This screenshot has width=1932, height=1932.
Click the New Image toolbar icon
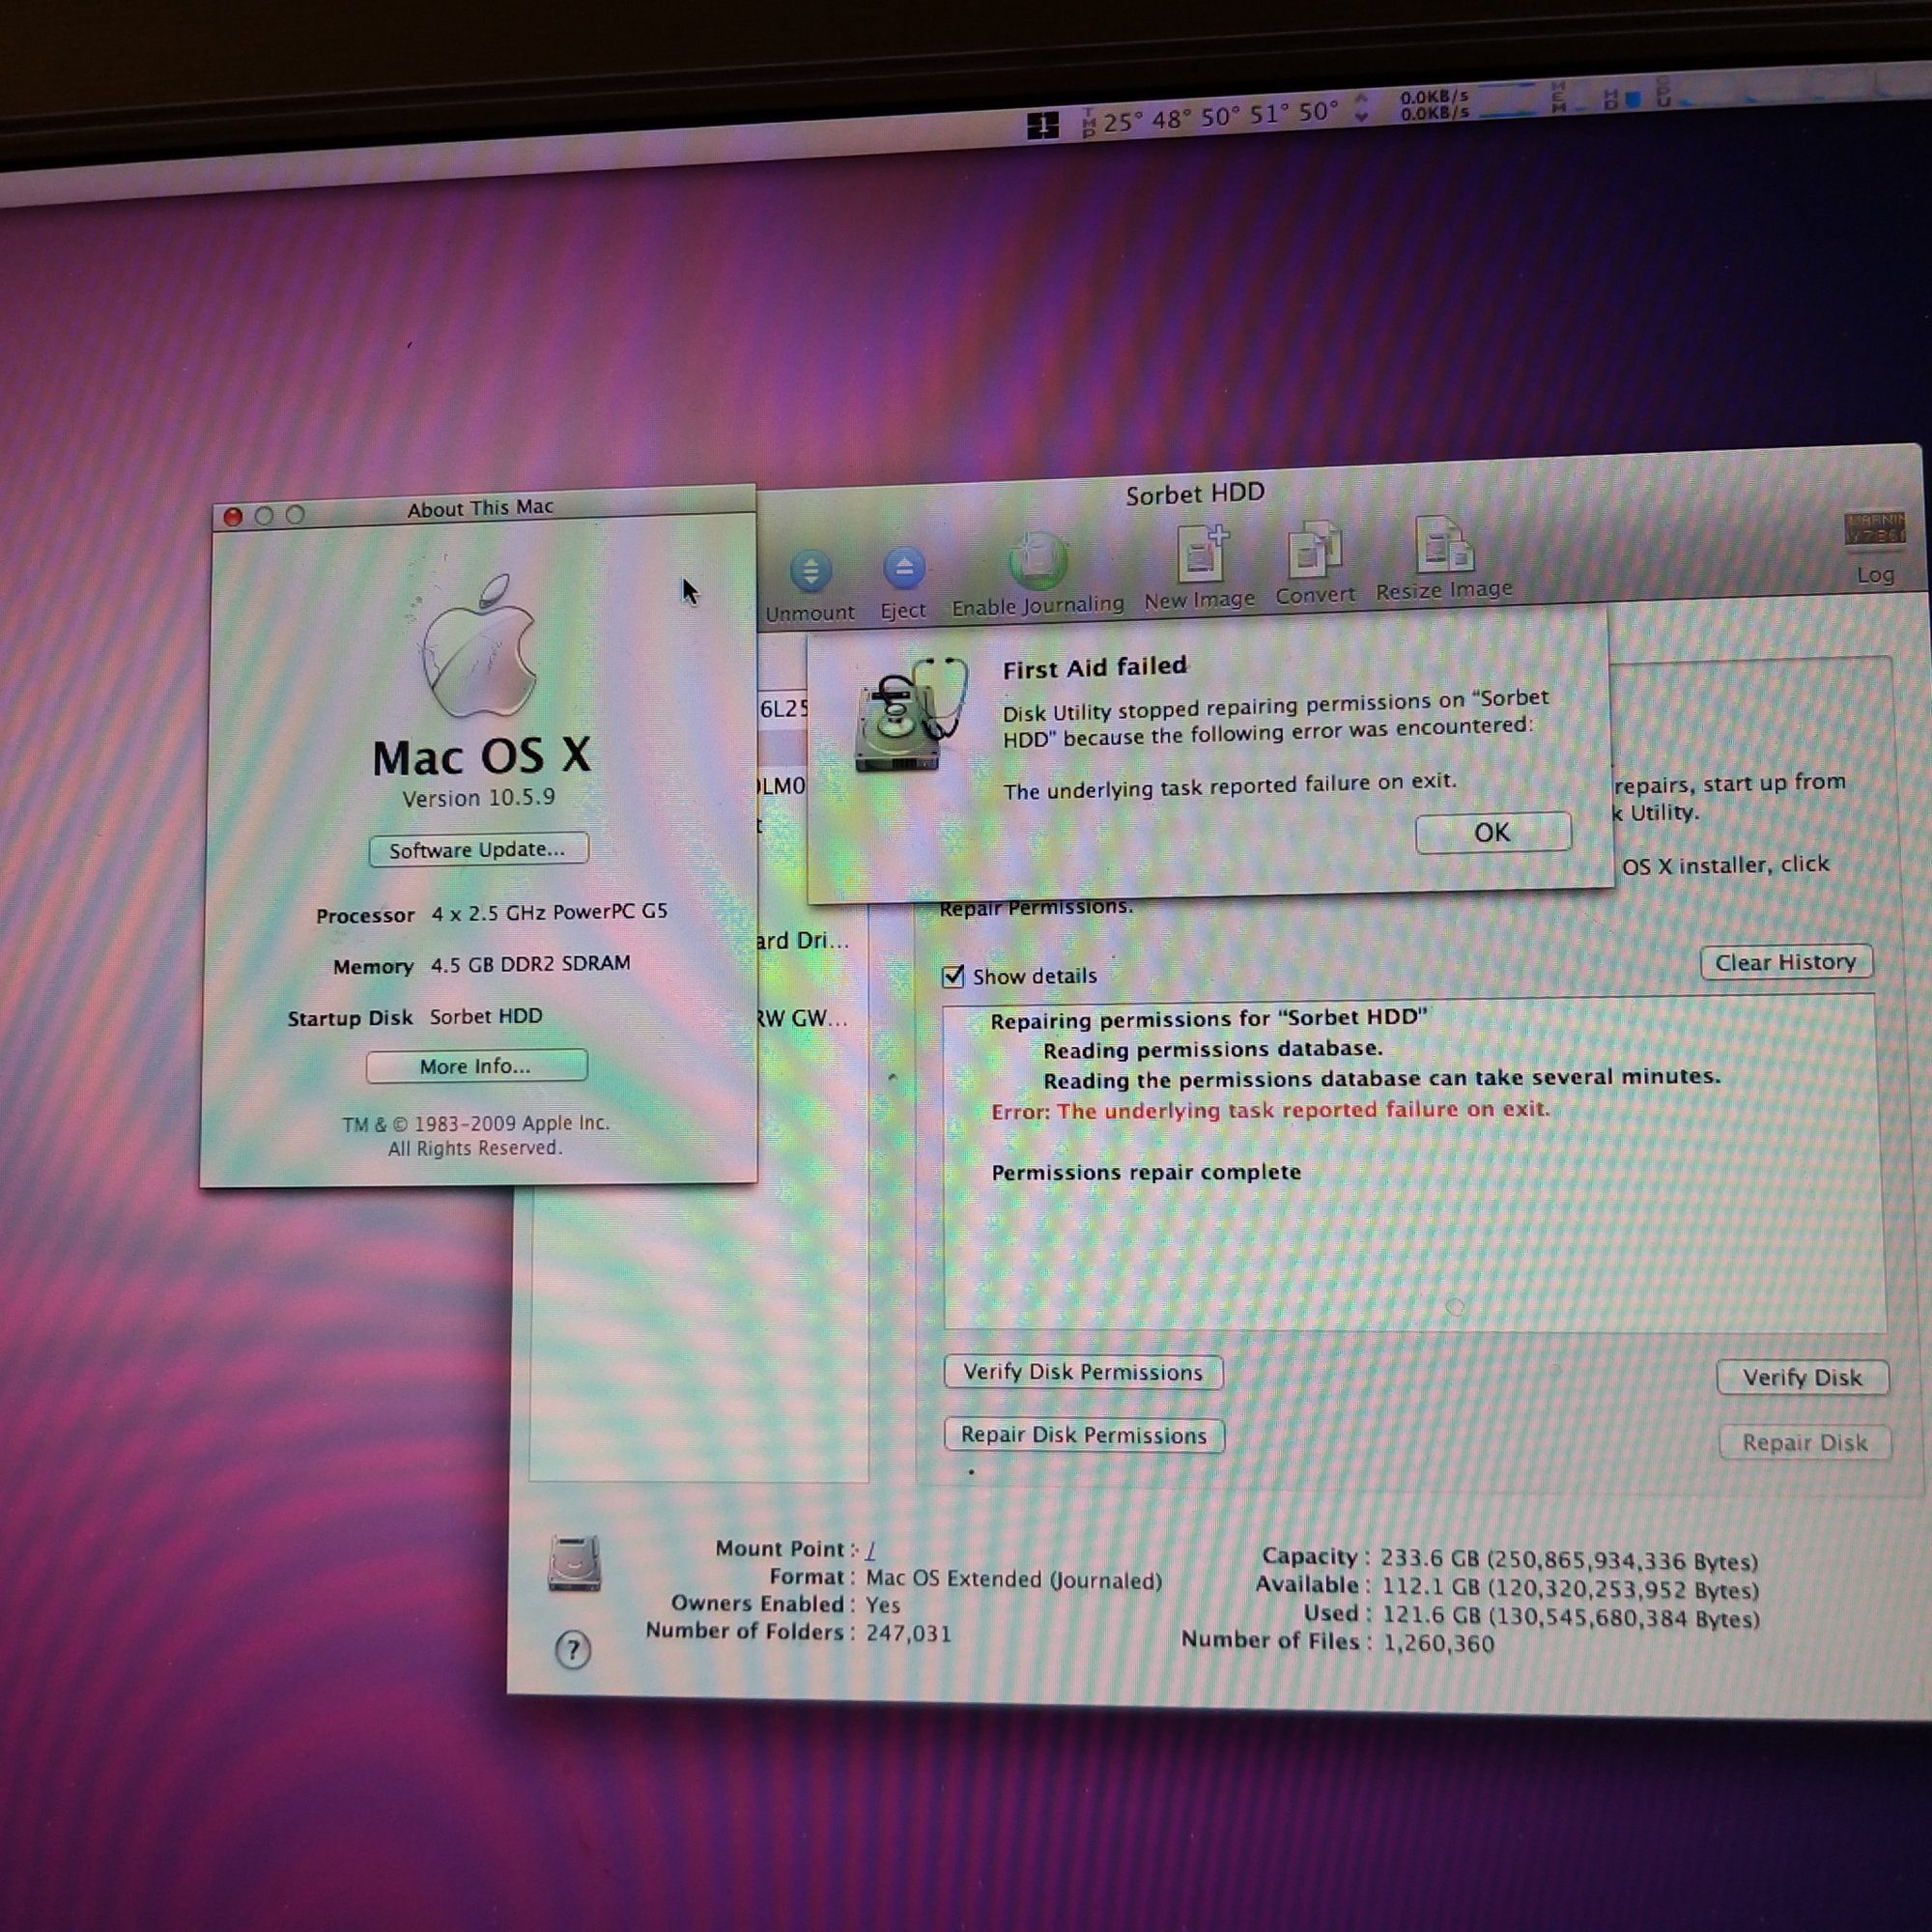[1201, 553]
